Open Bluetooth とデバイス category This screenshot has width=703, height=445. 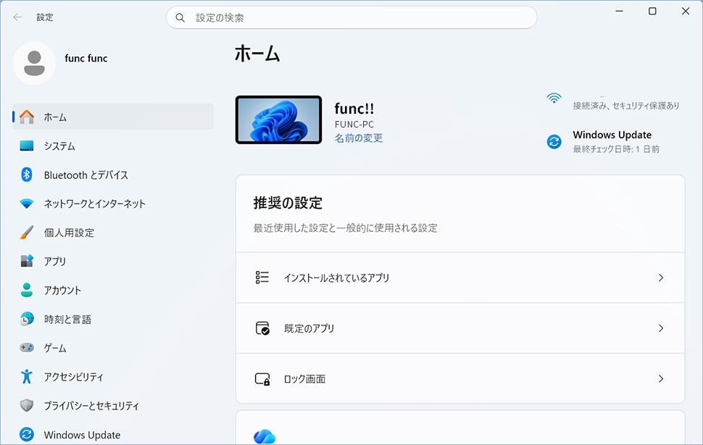click(113, 175)
